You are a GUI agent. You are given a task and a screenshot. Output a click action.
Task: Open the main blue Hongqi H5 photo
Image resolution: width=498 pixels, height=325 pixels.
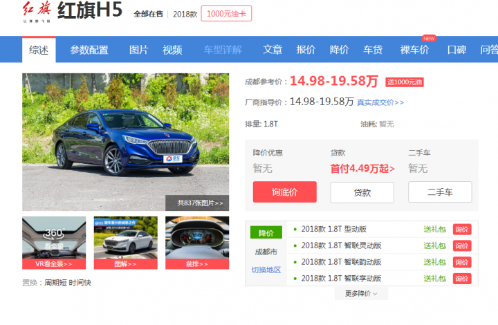pyautogui.click(x=125, y=142)
